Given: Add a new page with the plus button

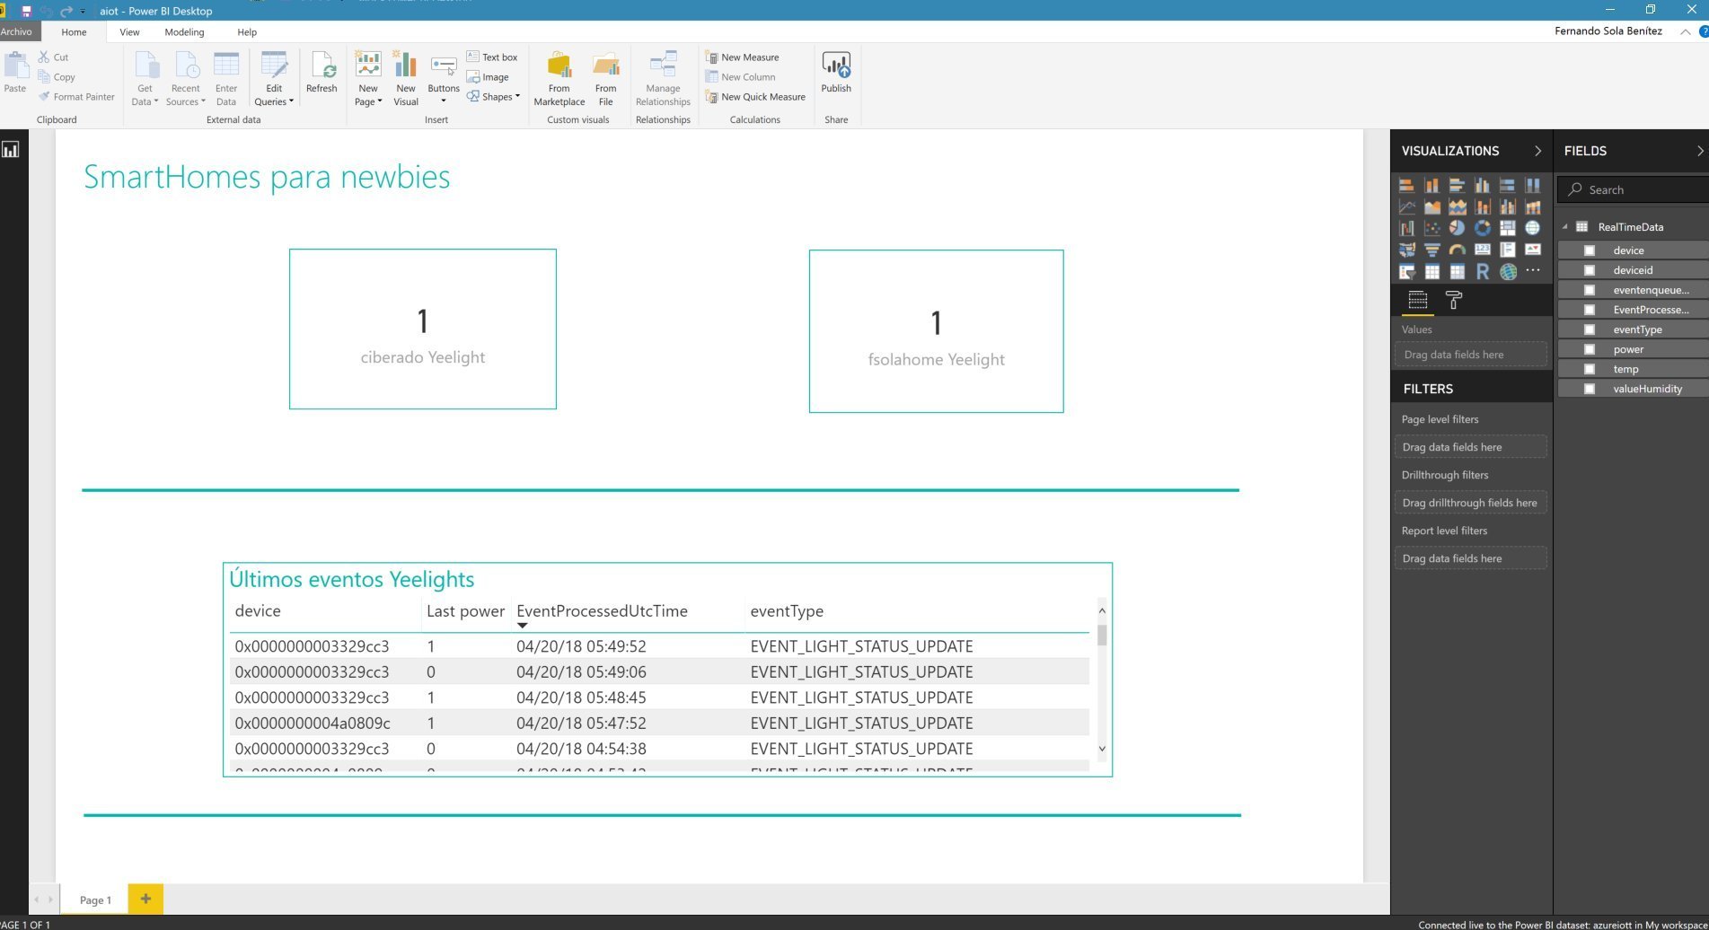Looking at the screenshot, I should click(x=145, y=899).
